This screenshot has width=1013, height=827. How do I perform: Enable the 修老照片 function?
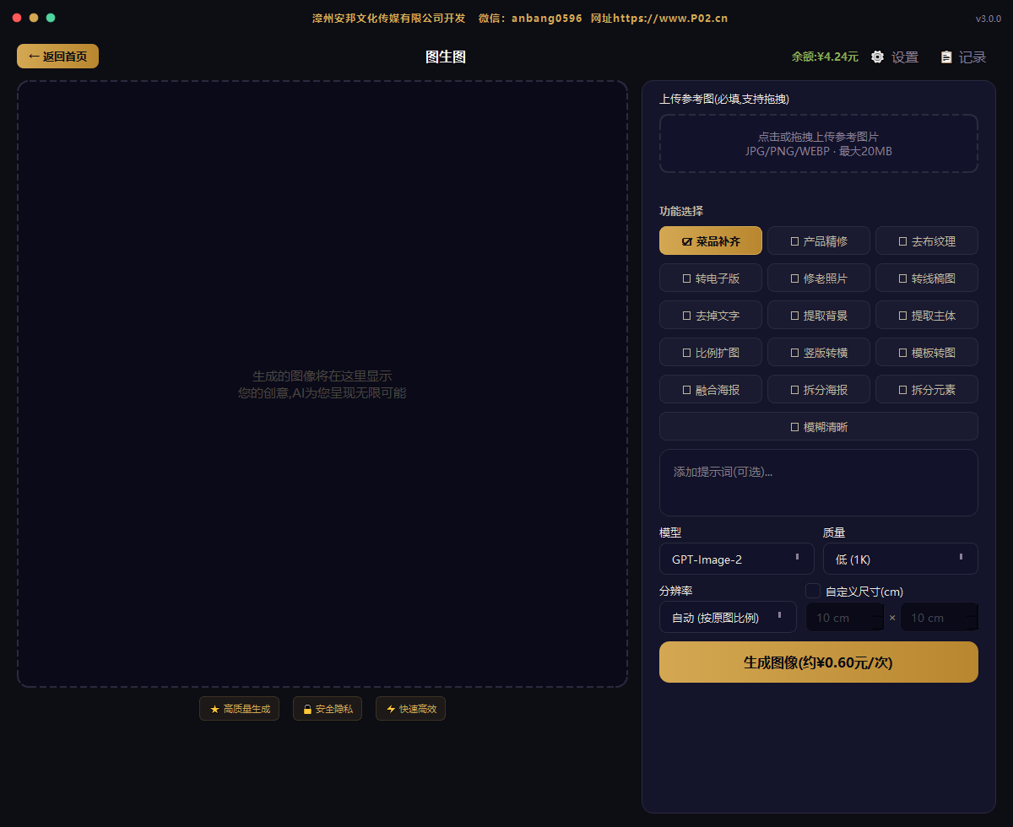coord(819,278)
